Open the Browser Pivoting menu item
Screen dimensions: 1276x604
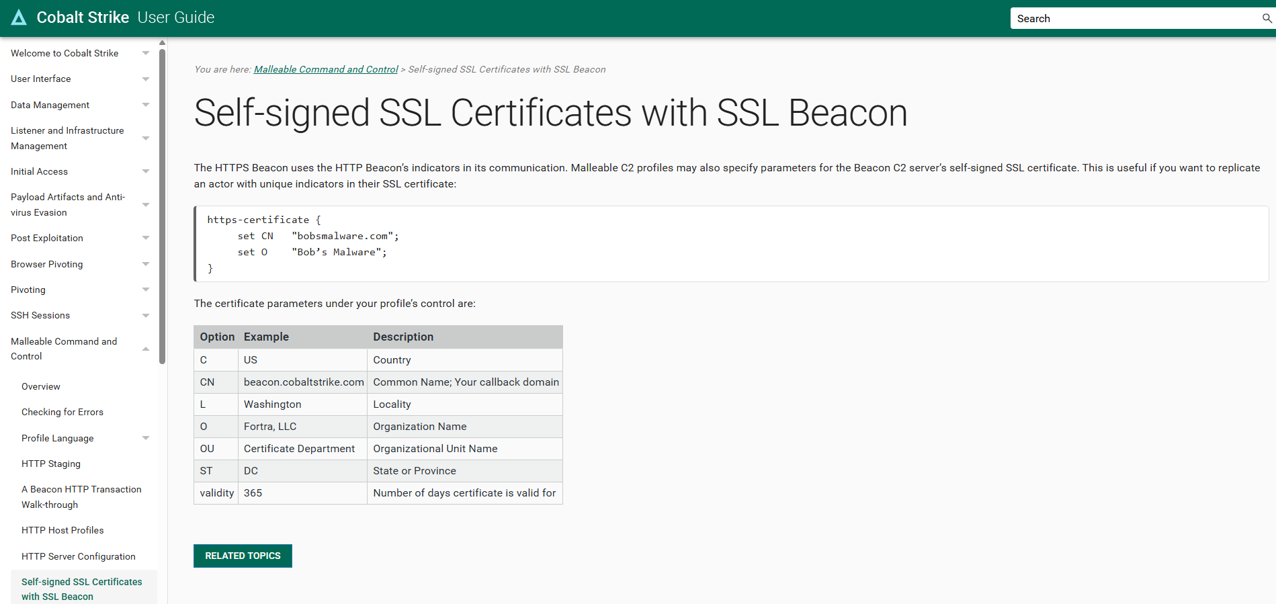click(x=47, y=264)
